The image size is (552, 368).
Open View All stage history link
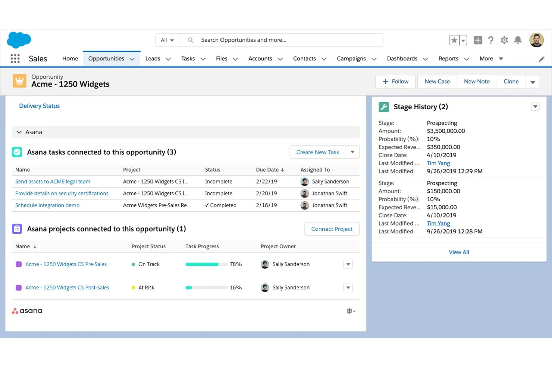[459, 252]
